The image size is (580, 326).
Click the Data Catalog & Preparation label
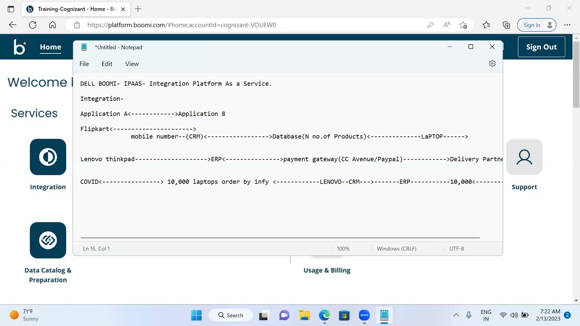(48, 275)
